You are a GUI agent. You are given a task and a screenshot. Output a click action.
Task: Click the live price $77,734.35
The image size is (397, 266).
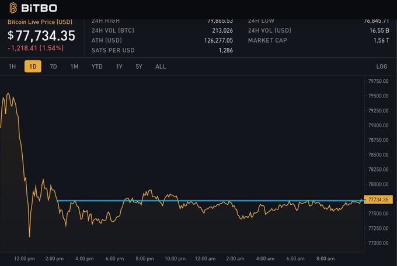point(41,36)
